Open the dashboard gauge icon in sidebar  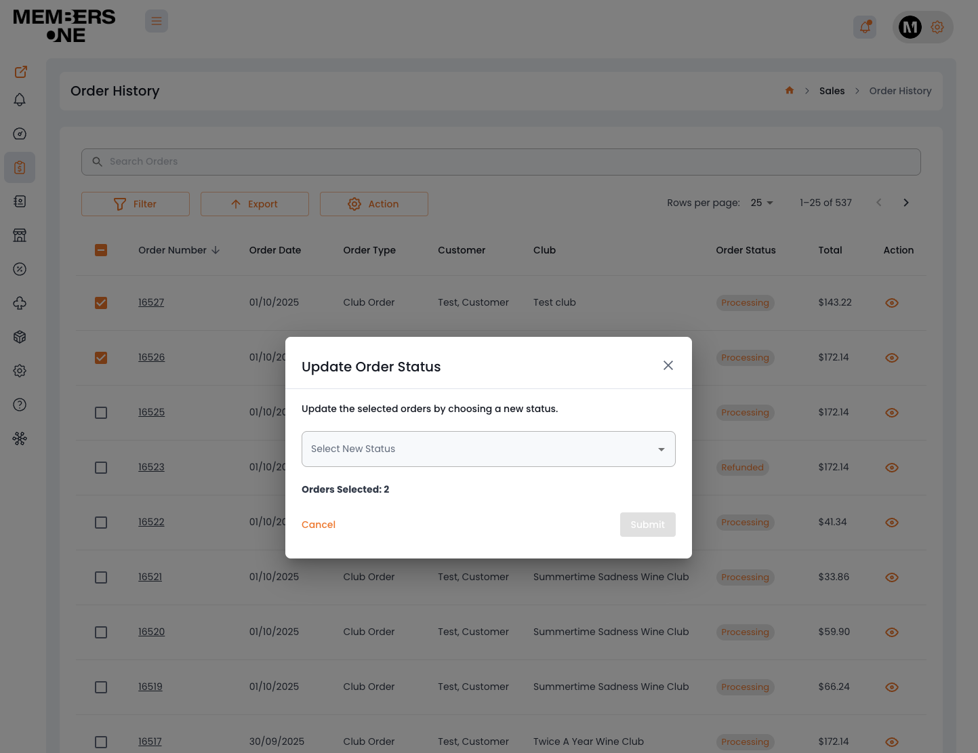pos(20,134)
